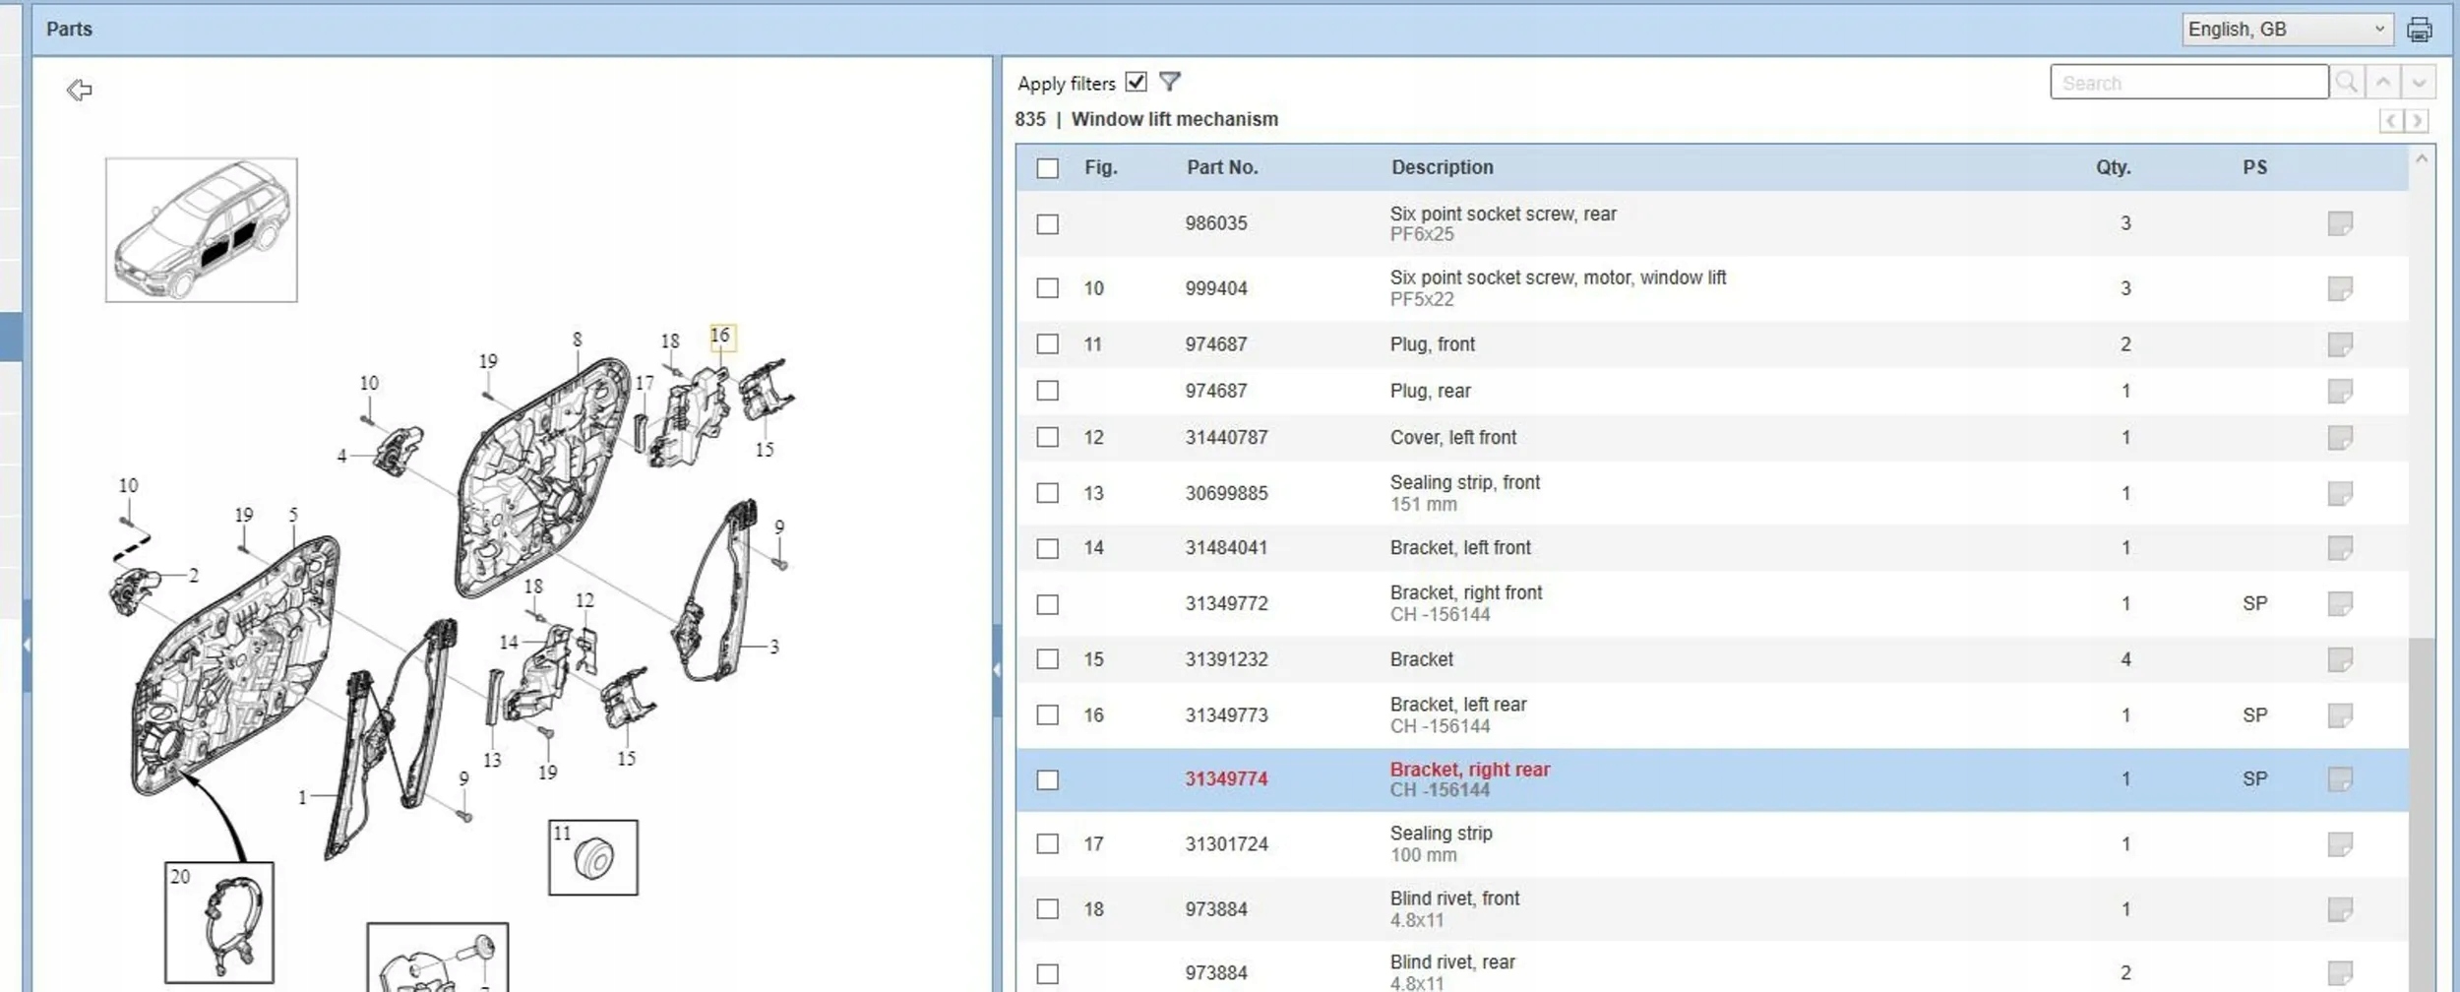Image resolution: width=2460 pixels, height=992 pixels.
Task: Open note icon for Sealing strip, front
Action: [2340, 493]
